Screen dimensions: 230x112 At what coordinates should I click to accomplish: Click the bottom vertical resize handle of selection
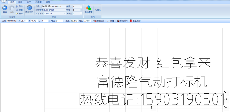(152, 107)
